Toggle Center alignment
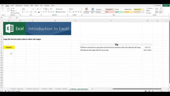The height and width of the screenshot is (96, 170). 46,12
